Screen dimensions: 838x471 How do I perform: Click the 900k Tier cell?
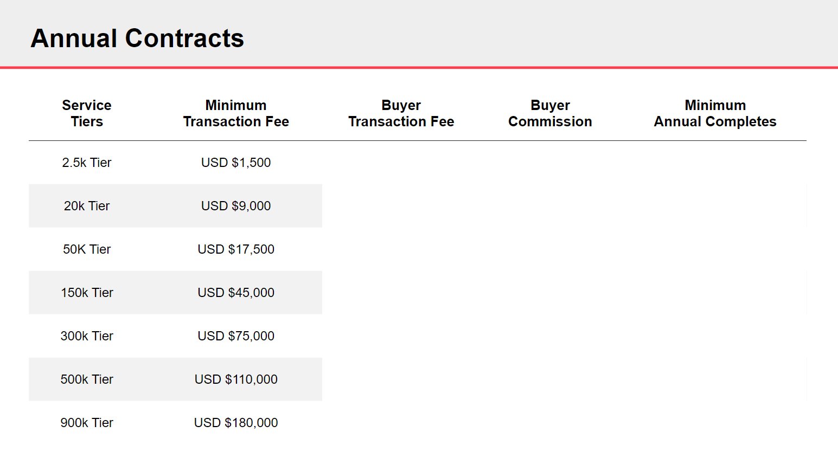(x=87, y=423)
